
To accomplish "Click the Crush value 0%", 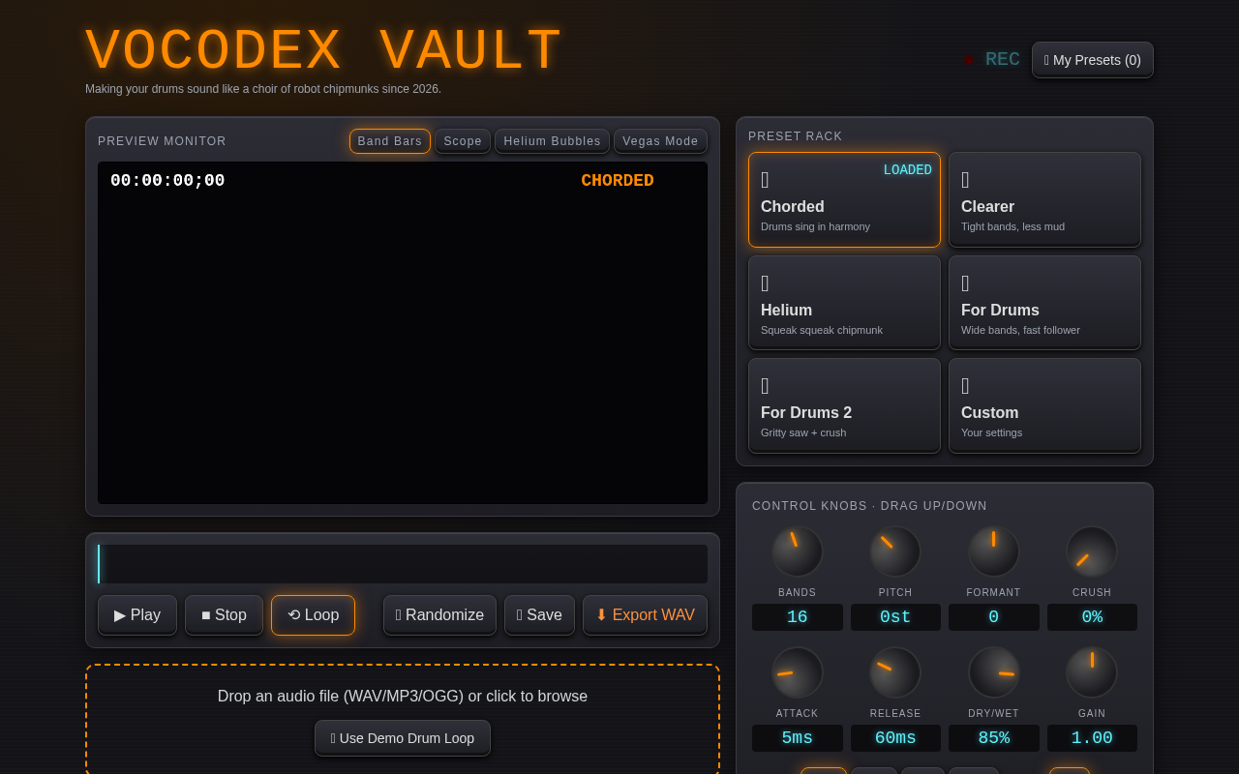I will pos(1092,617).
